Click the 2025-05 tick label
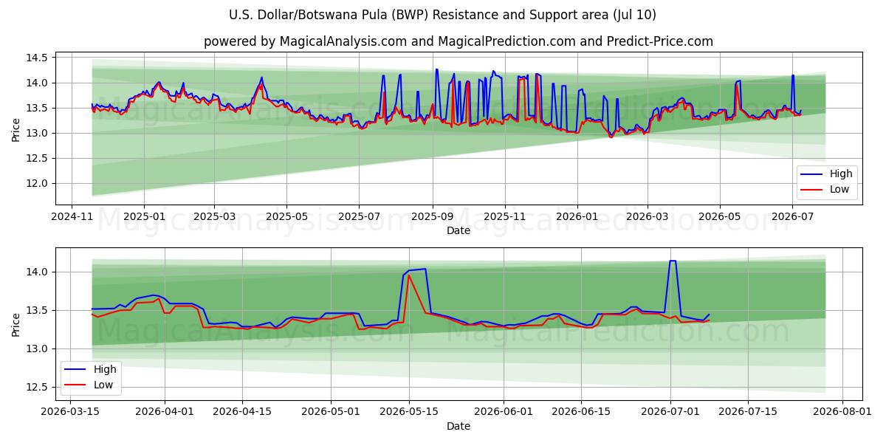 click(x=286, y=217)
